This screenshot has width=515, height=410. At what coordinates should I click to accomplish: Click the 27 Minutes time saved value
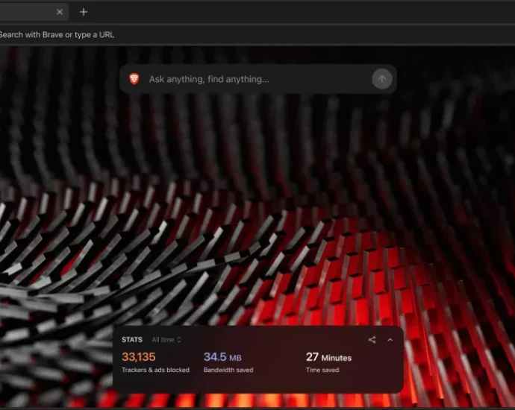328,357
